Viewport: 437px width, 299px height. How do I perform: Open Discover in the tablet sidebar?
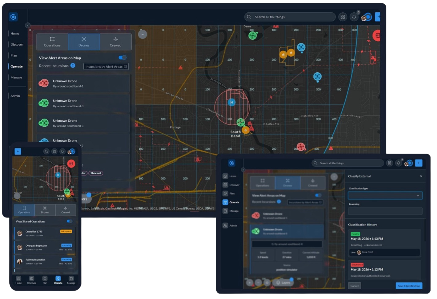231,185
